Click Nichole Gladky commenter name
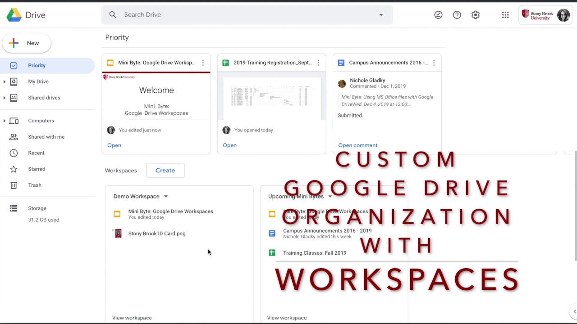577x324 pixels. click(x=367, y=81)
